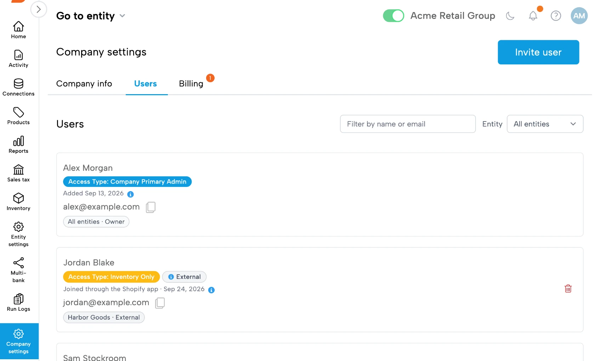Open Entity settings in sidebar

click(x=18, y=235)
